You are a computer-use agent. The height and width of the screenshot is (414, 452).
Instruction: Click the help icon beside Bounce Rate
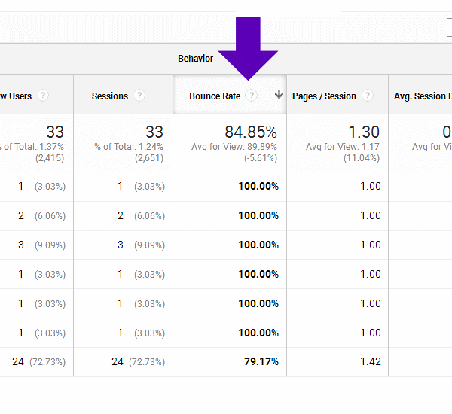coord(252,96)
